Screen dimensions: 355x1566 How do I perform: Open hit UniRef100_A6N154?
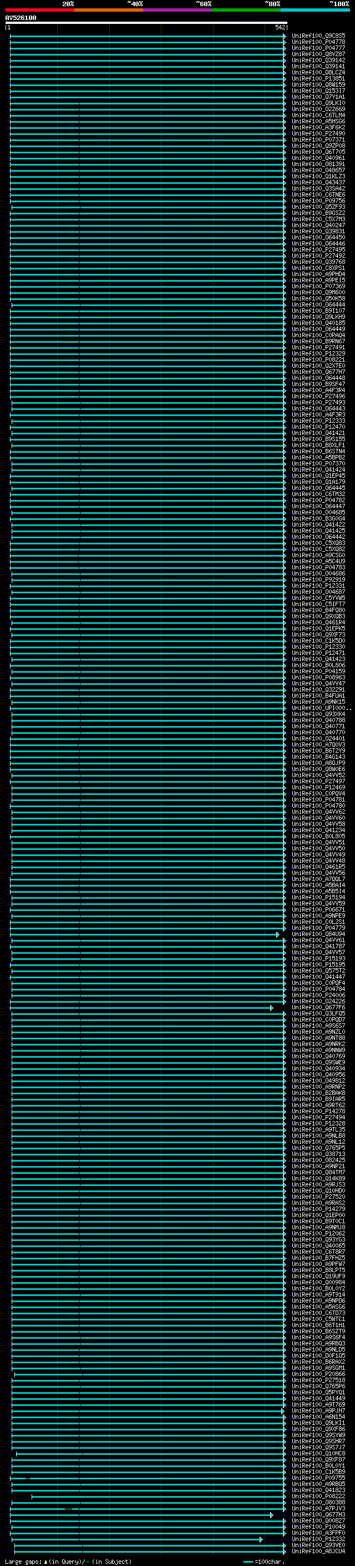(x=318, y=1417)
